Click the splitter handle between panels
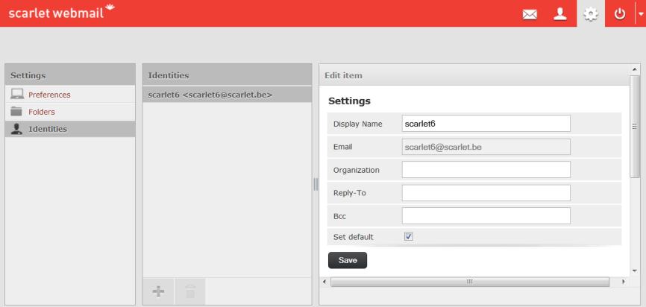This screenshot has width=646, height=307. pos(316,184)
